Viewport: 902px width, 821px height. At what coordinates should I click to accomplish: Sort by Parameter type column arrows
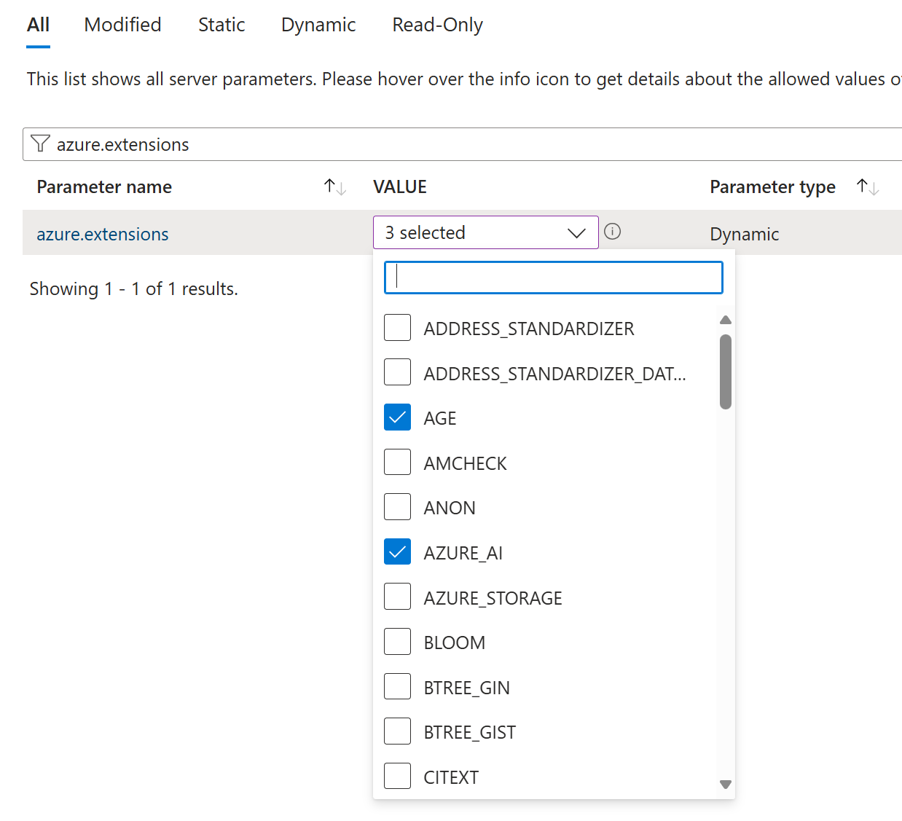pos(867,187)
